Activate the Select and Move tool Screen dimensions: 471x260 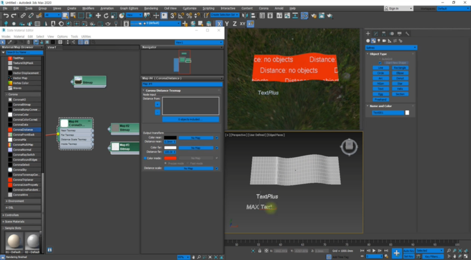coord(98,16)
